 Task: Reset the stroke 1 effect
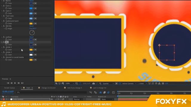point(32,47)
